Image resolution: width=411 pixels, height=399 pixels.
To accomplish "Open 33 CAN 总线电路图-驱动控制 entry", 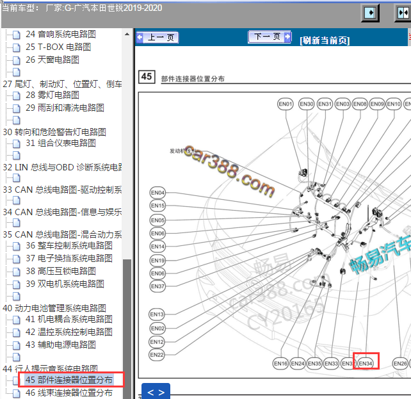I will pyautogui.click(x=62, y=190).
